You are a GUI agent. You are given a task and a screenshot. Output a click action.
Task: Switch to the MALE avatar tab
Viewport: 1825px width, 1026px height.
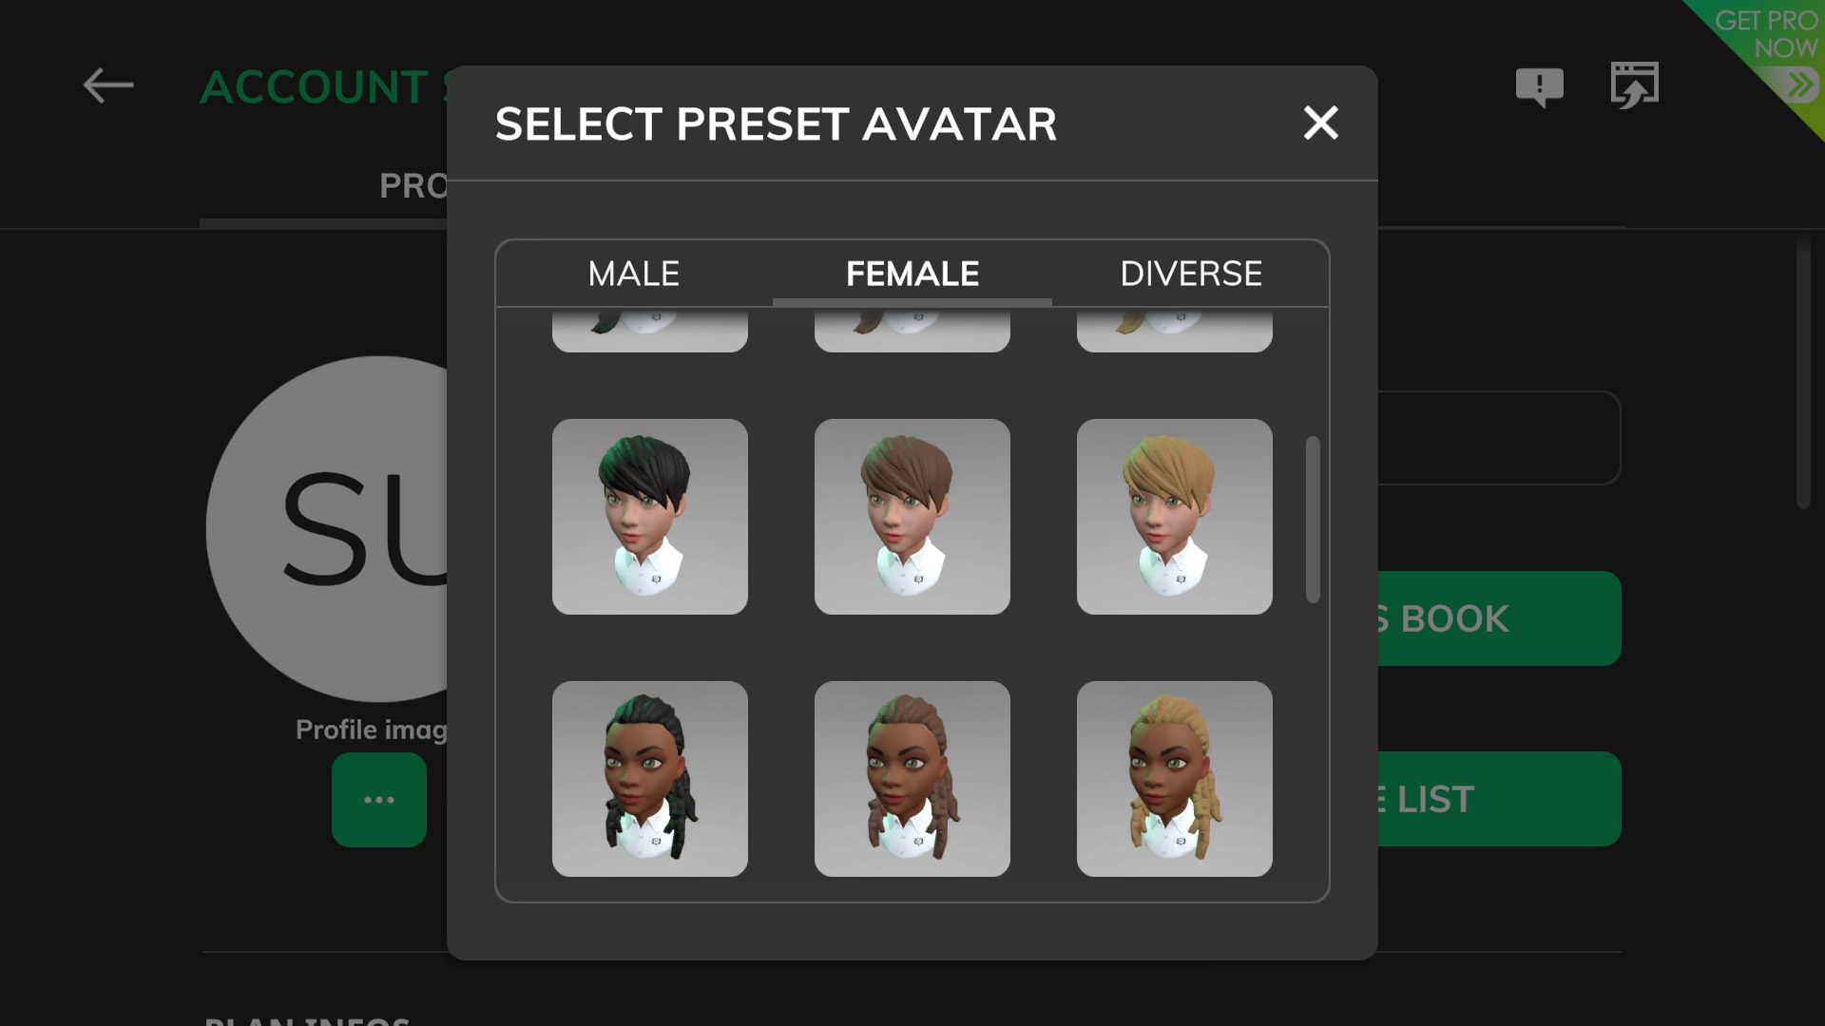coord(634,274)
